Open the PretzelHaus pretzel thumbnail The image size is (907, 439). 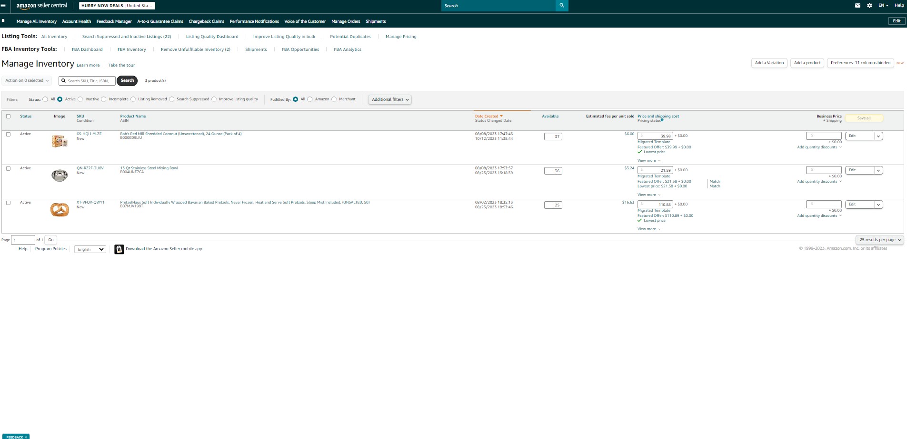click(x=60, y=209)
